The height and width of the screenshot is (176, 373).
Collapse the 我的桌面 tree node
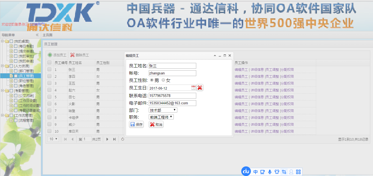point(2,41)
